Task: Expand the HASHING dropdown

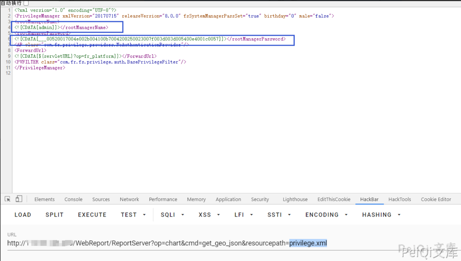Action: tap(381, 215)
